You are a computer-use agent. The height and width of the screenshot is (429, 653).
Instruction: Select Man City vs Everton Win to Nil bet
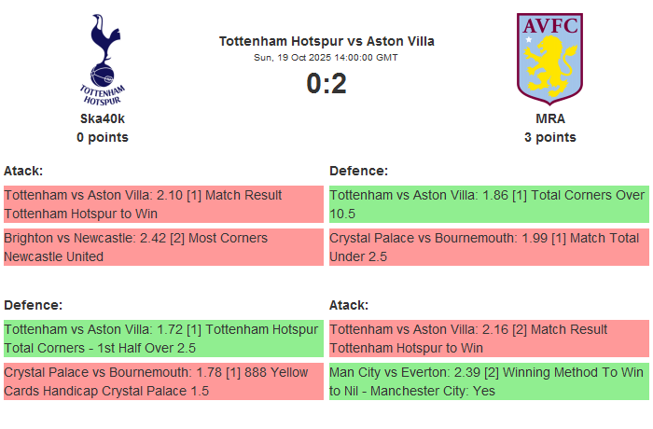[x=489, y=381]
